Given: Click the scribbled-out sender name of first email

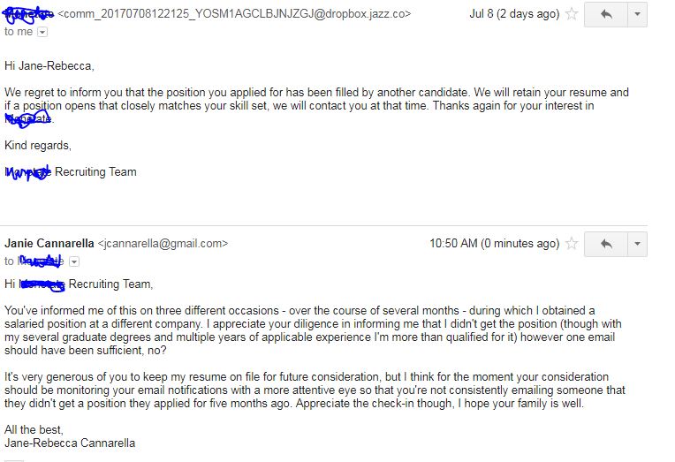Looking at the screenshot, I should pos(28,14).
